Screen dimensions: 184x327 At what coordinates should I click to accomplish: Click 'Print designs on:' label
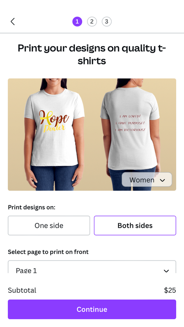tap(31, 207)
